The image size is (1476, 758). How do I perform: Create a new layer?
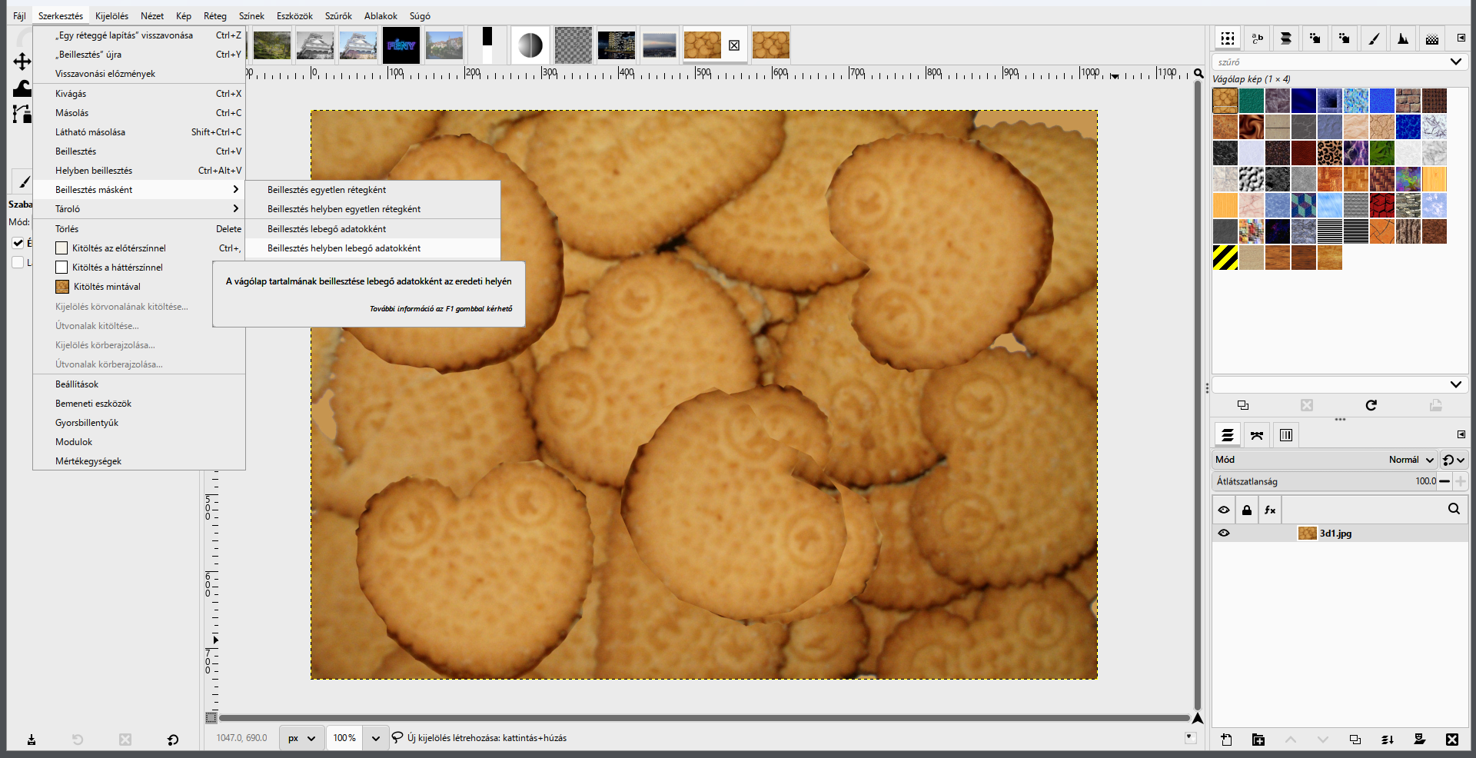point(1226,740)
